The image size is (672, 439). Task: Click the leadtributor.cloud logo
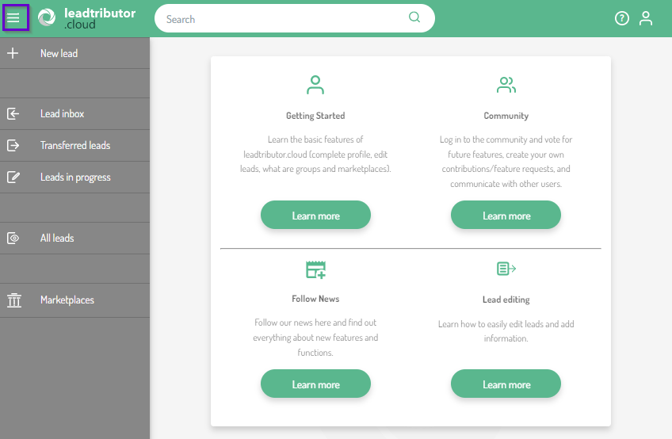87,18
